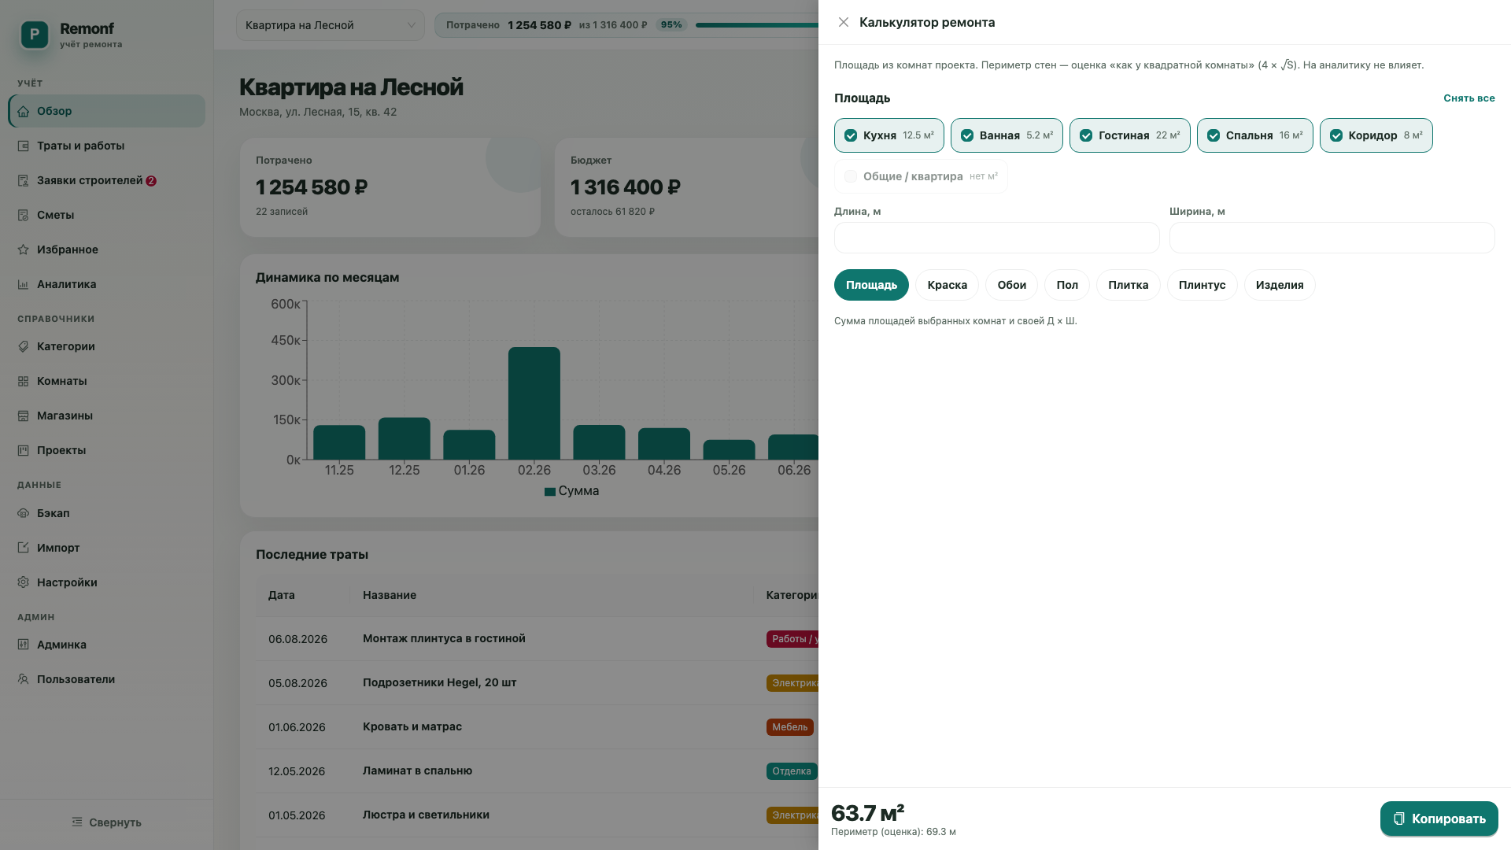
Task: Click Заявки строителей sidebar icon
Action: pos(24,180)
